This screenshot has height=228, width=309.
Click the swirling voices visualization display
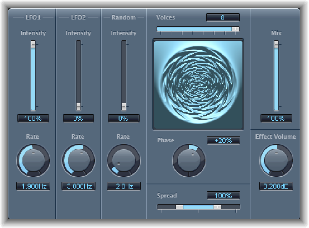tap(198, 83)
